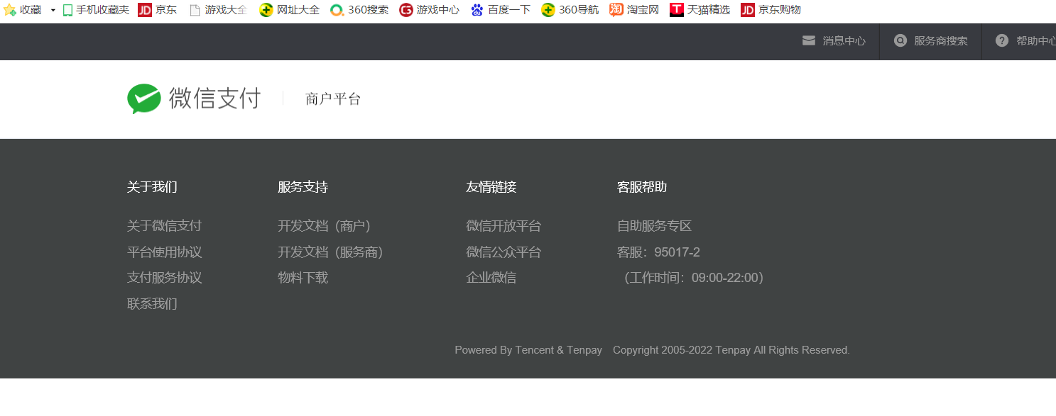Click the 360搜索 bookmark icon

click(337, 10)
